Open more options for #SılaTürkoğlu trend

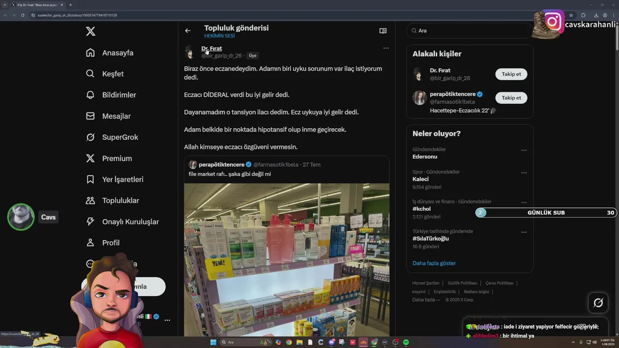coord(524,232)
